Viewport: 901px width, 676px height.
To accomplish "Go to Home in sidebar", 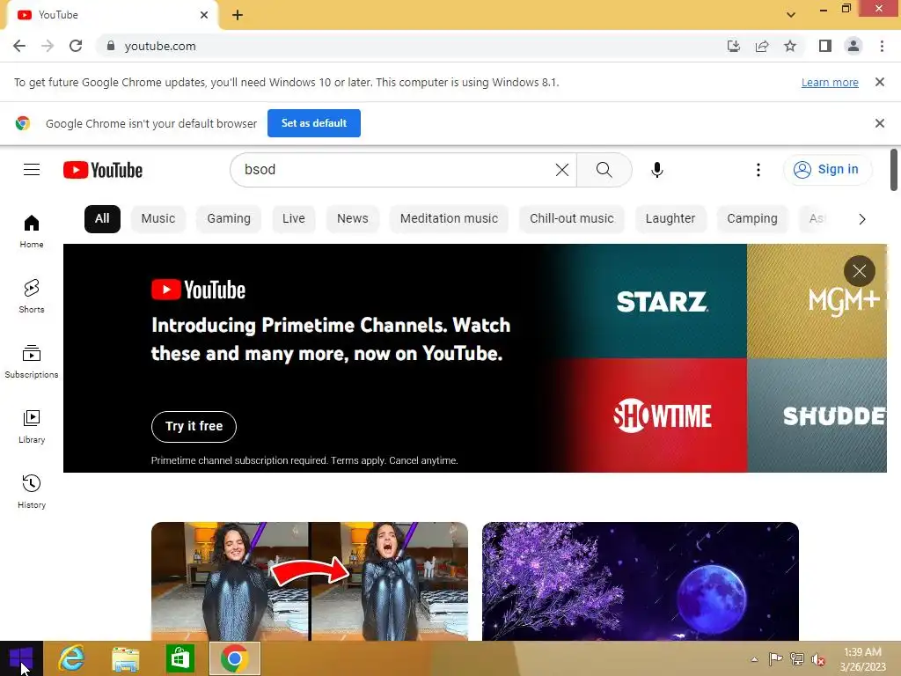I will pos(32,231).
